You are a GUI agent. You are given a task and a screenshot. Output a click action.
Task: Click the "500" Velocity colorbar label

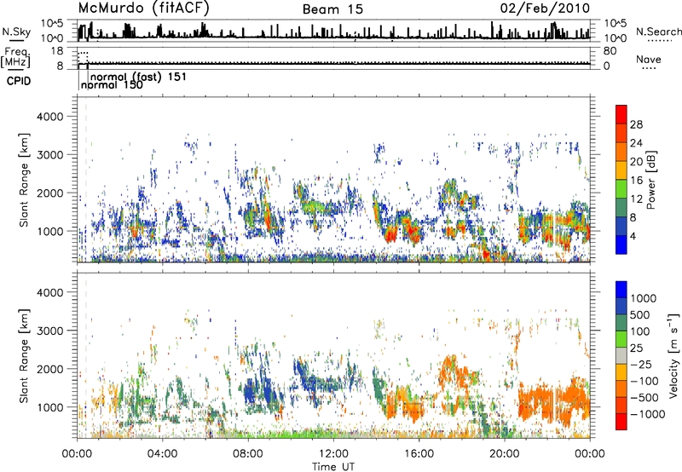tap(639, 314)
